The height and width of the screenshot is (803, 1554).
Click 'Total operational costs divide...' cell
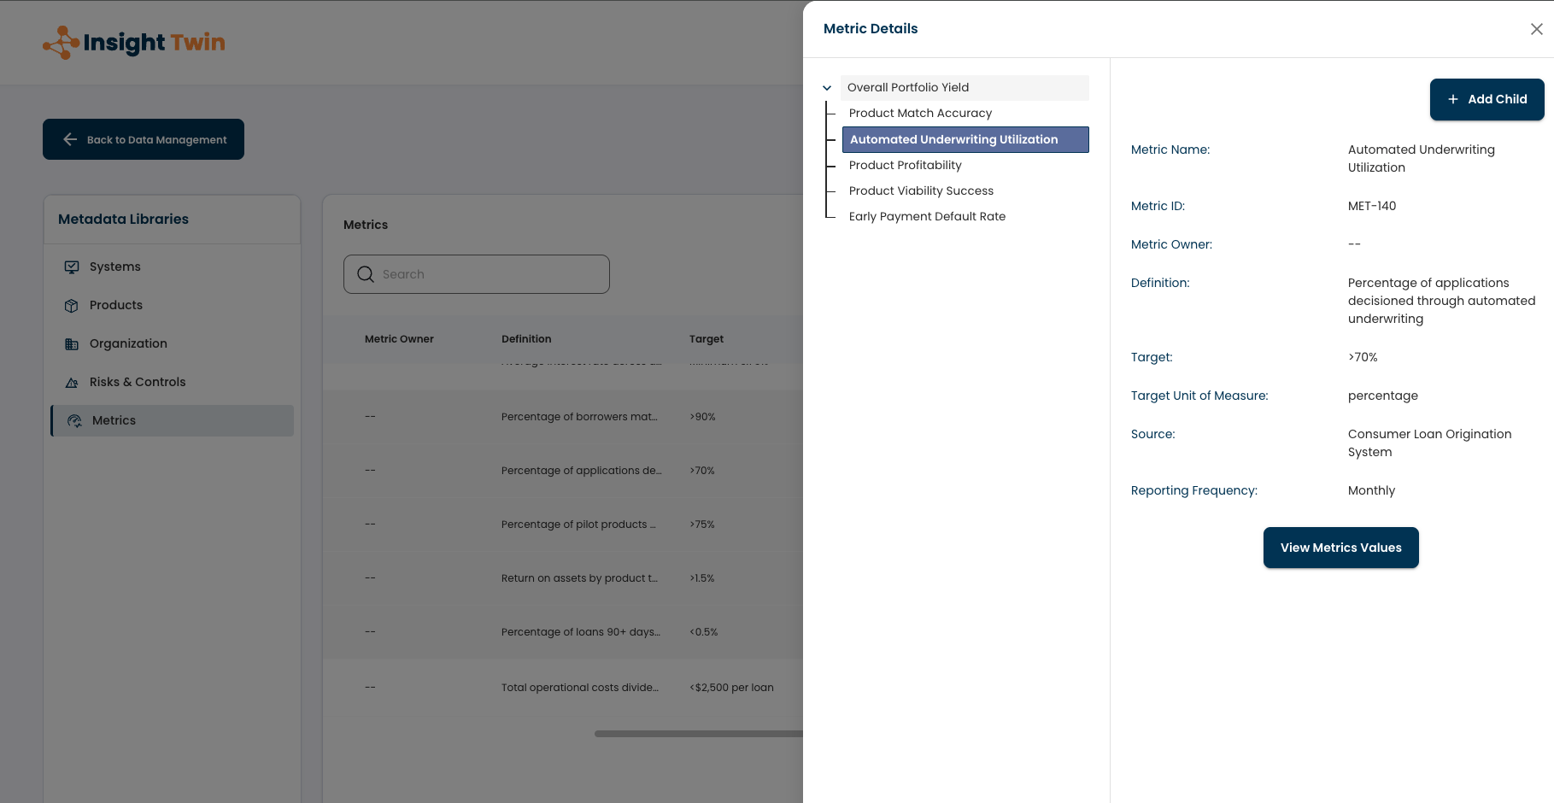pyautogui.click(x=580, y=689)
